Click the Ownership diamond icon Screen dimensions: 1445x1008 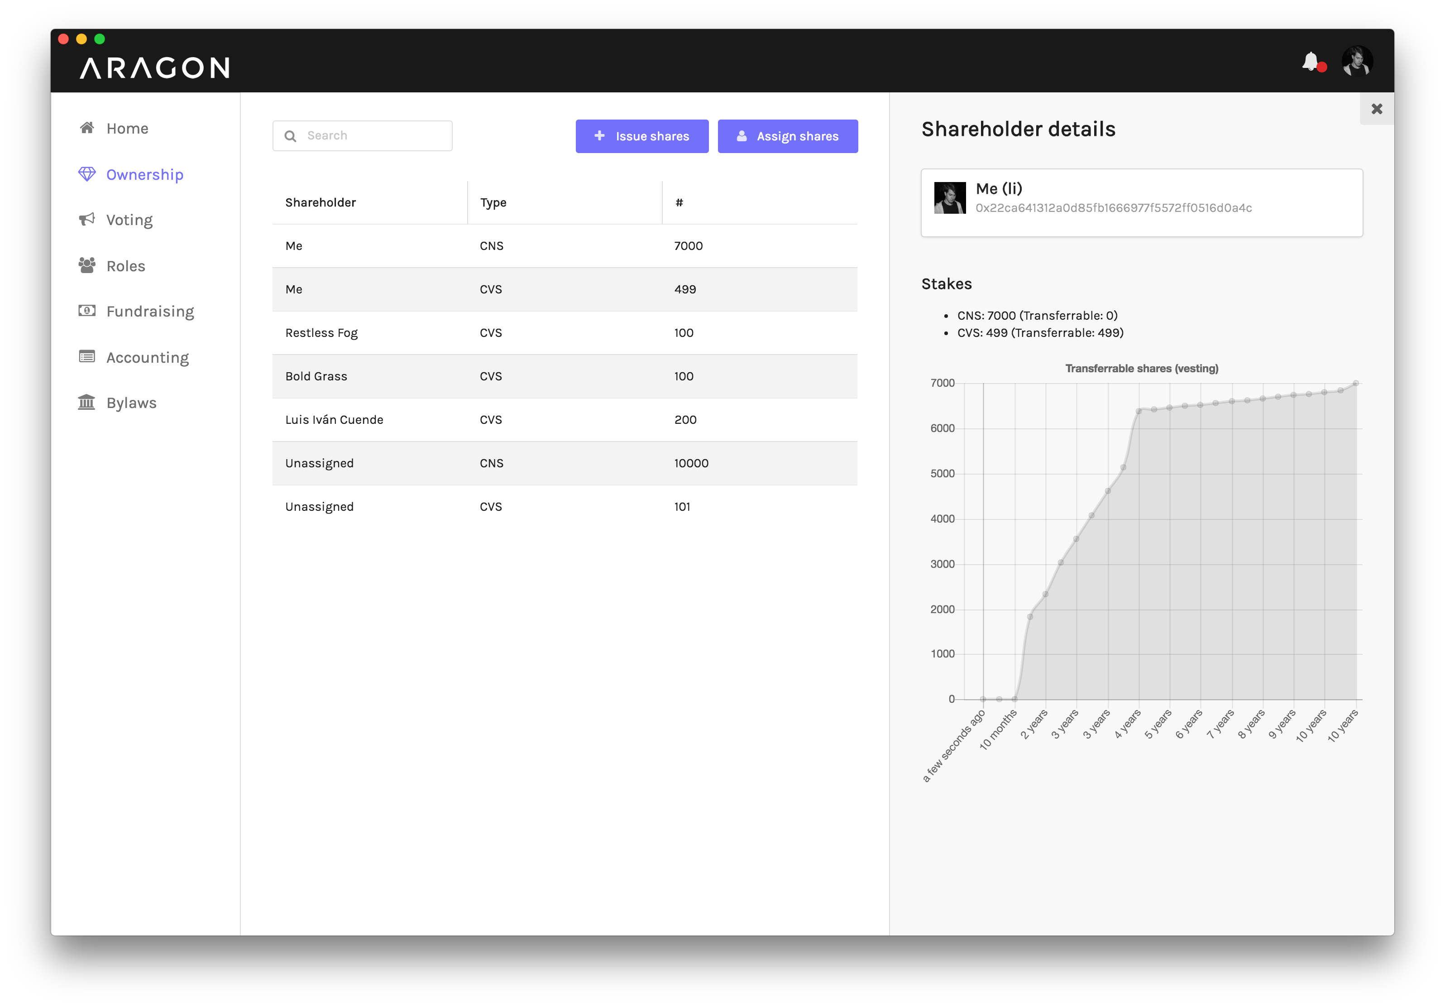coord(87,174)
